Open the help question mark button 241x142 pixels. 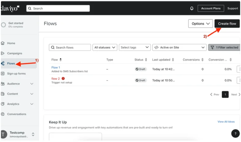[235, 134]
